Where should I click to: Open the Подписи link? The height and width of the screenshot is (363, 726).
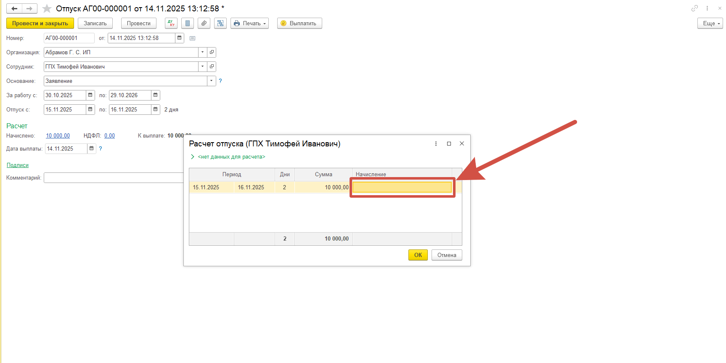[x=18, y=165]
